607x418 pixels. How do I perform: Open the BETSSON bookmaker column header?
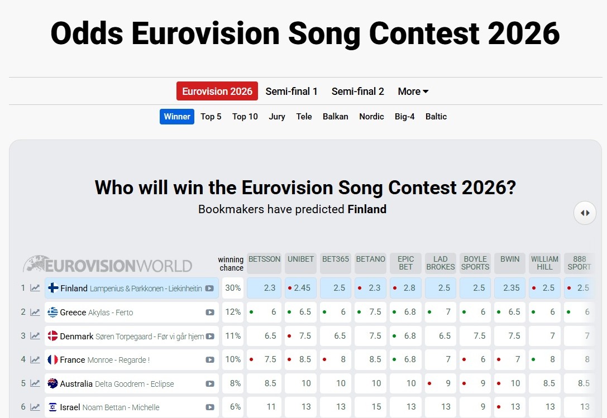pos(264,263)
